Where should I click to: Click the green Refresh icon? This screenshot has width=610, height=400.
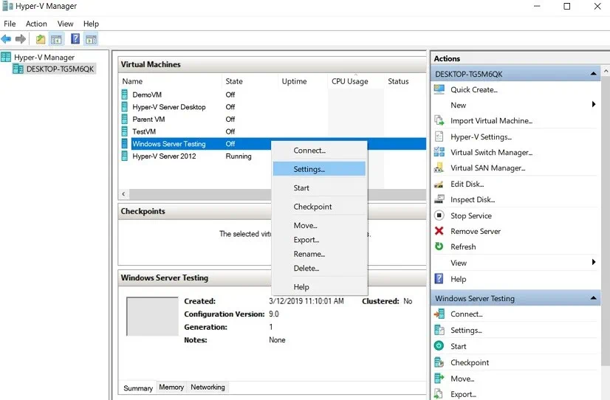tap(439, 247)
